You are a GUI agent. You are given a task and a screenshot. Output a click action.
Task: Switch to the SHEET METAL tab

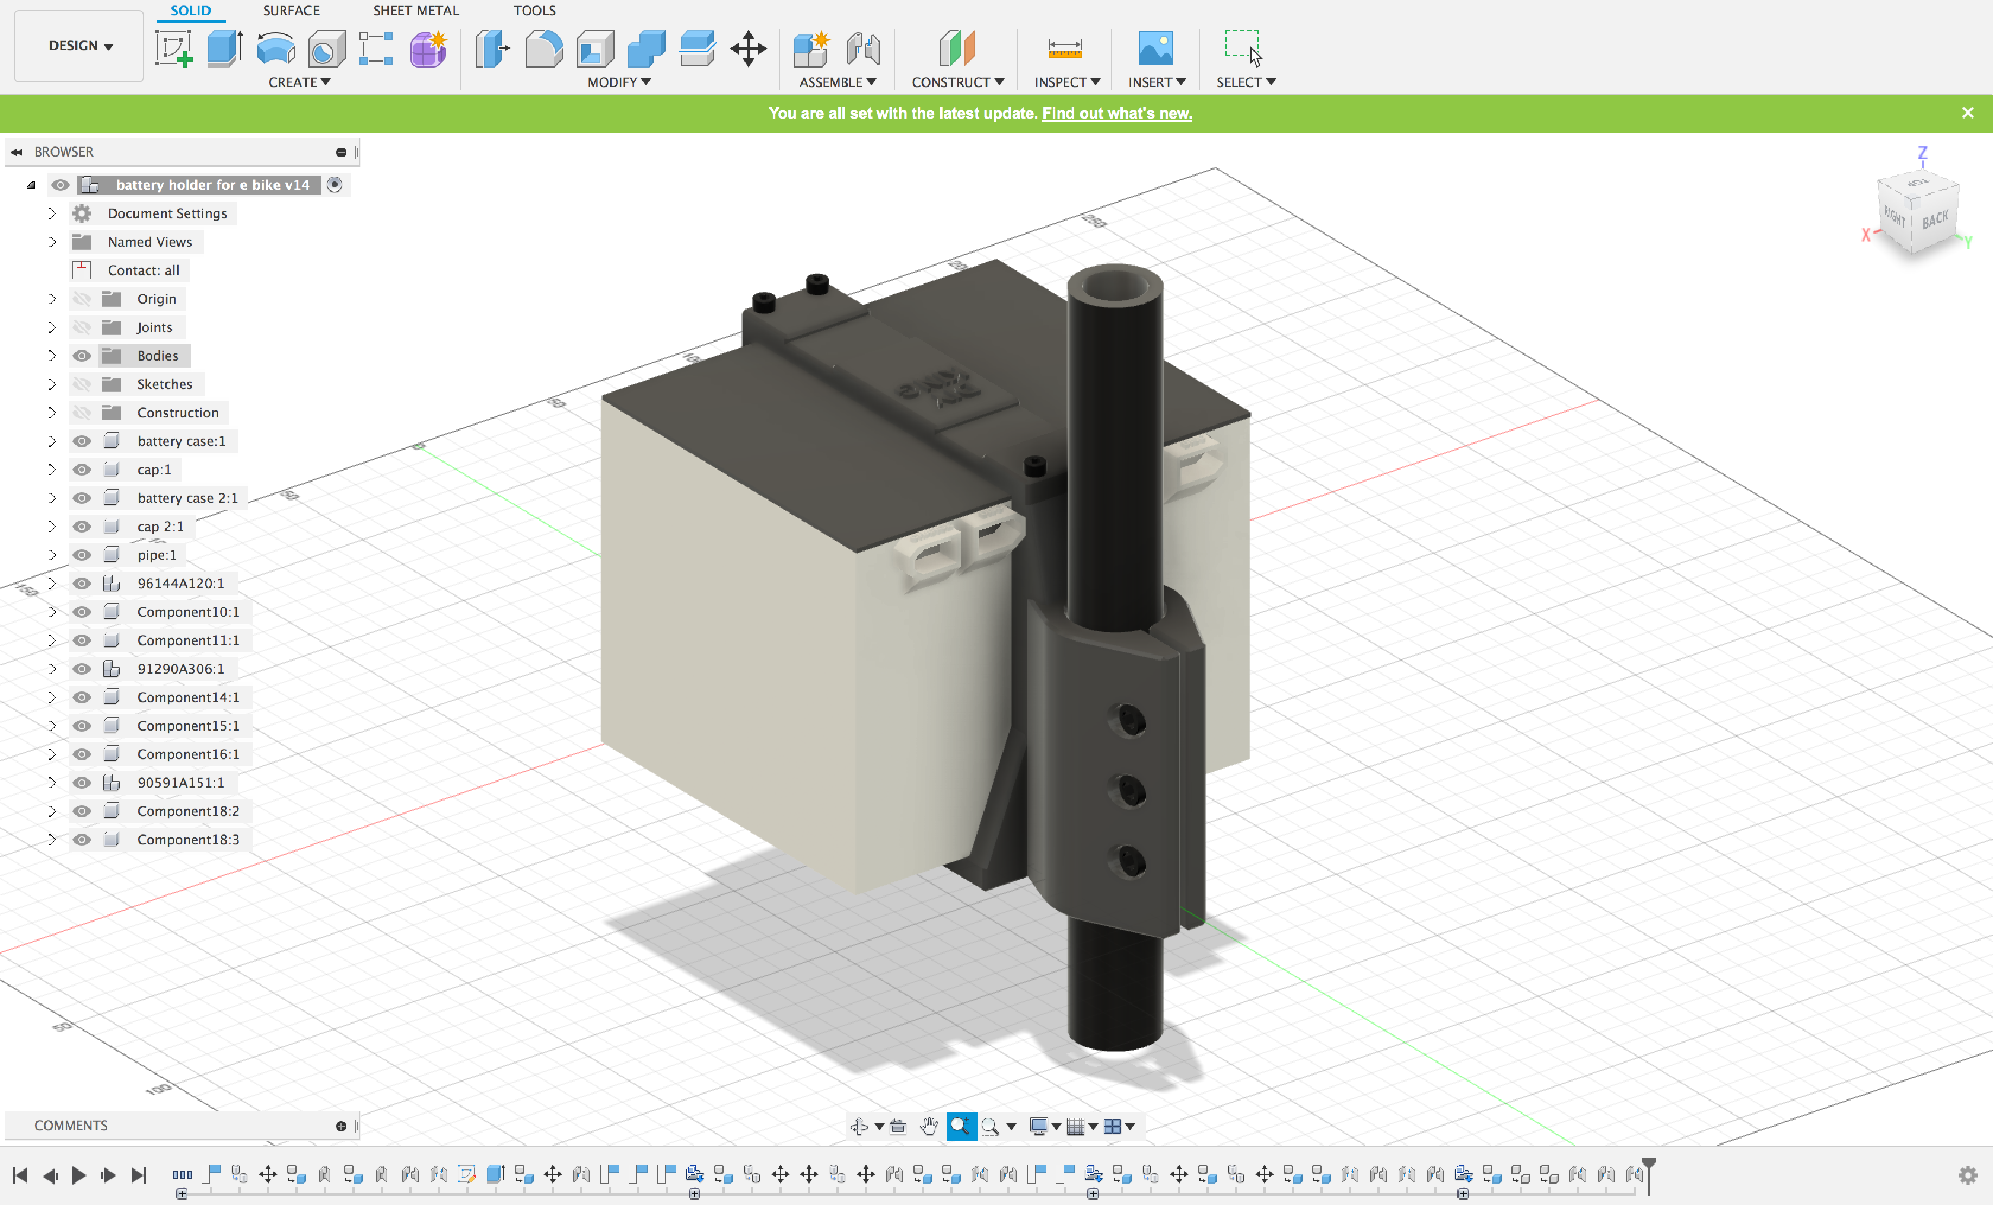click(416, 11)
